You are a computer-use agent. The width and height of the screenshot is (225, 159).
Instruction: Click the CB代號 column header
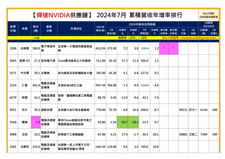coord(183,32)
